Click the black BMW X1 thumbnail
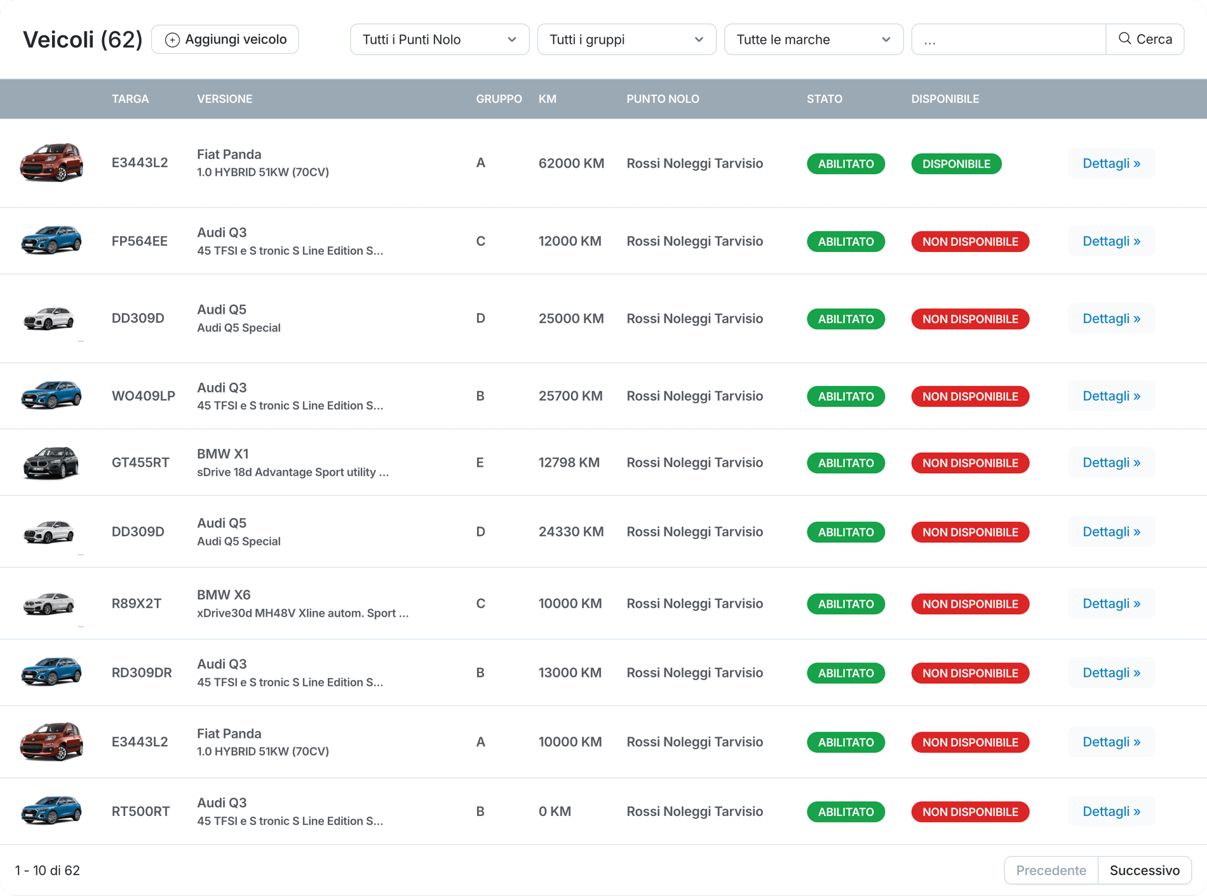The height and width of the screenshot is (896, 1207). pyautogui.click(x=51, y=462)
